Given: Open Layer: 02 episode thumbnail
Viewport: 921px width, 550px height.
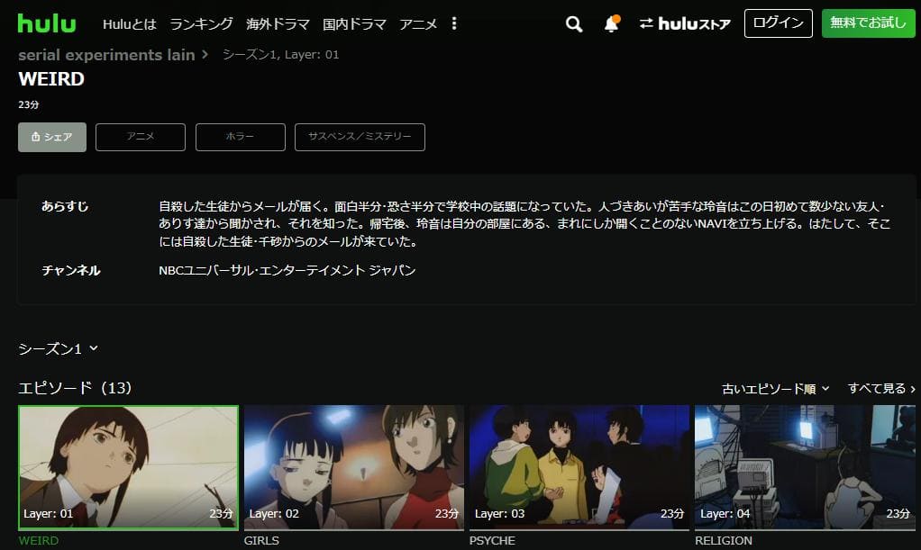Looking at the screenshot, I should [x=354, y=467].
